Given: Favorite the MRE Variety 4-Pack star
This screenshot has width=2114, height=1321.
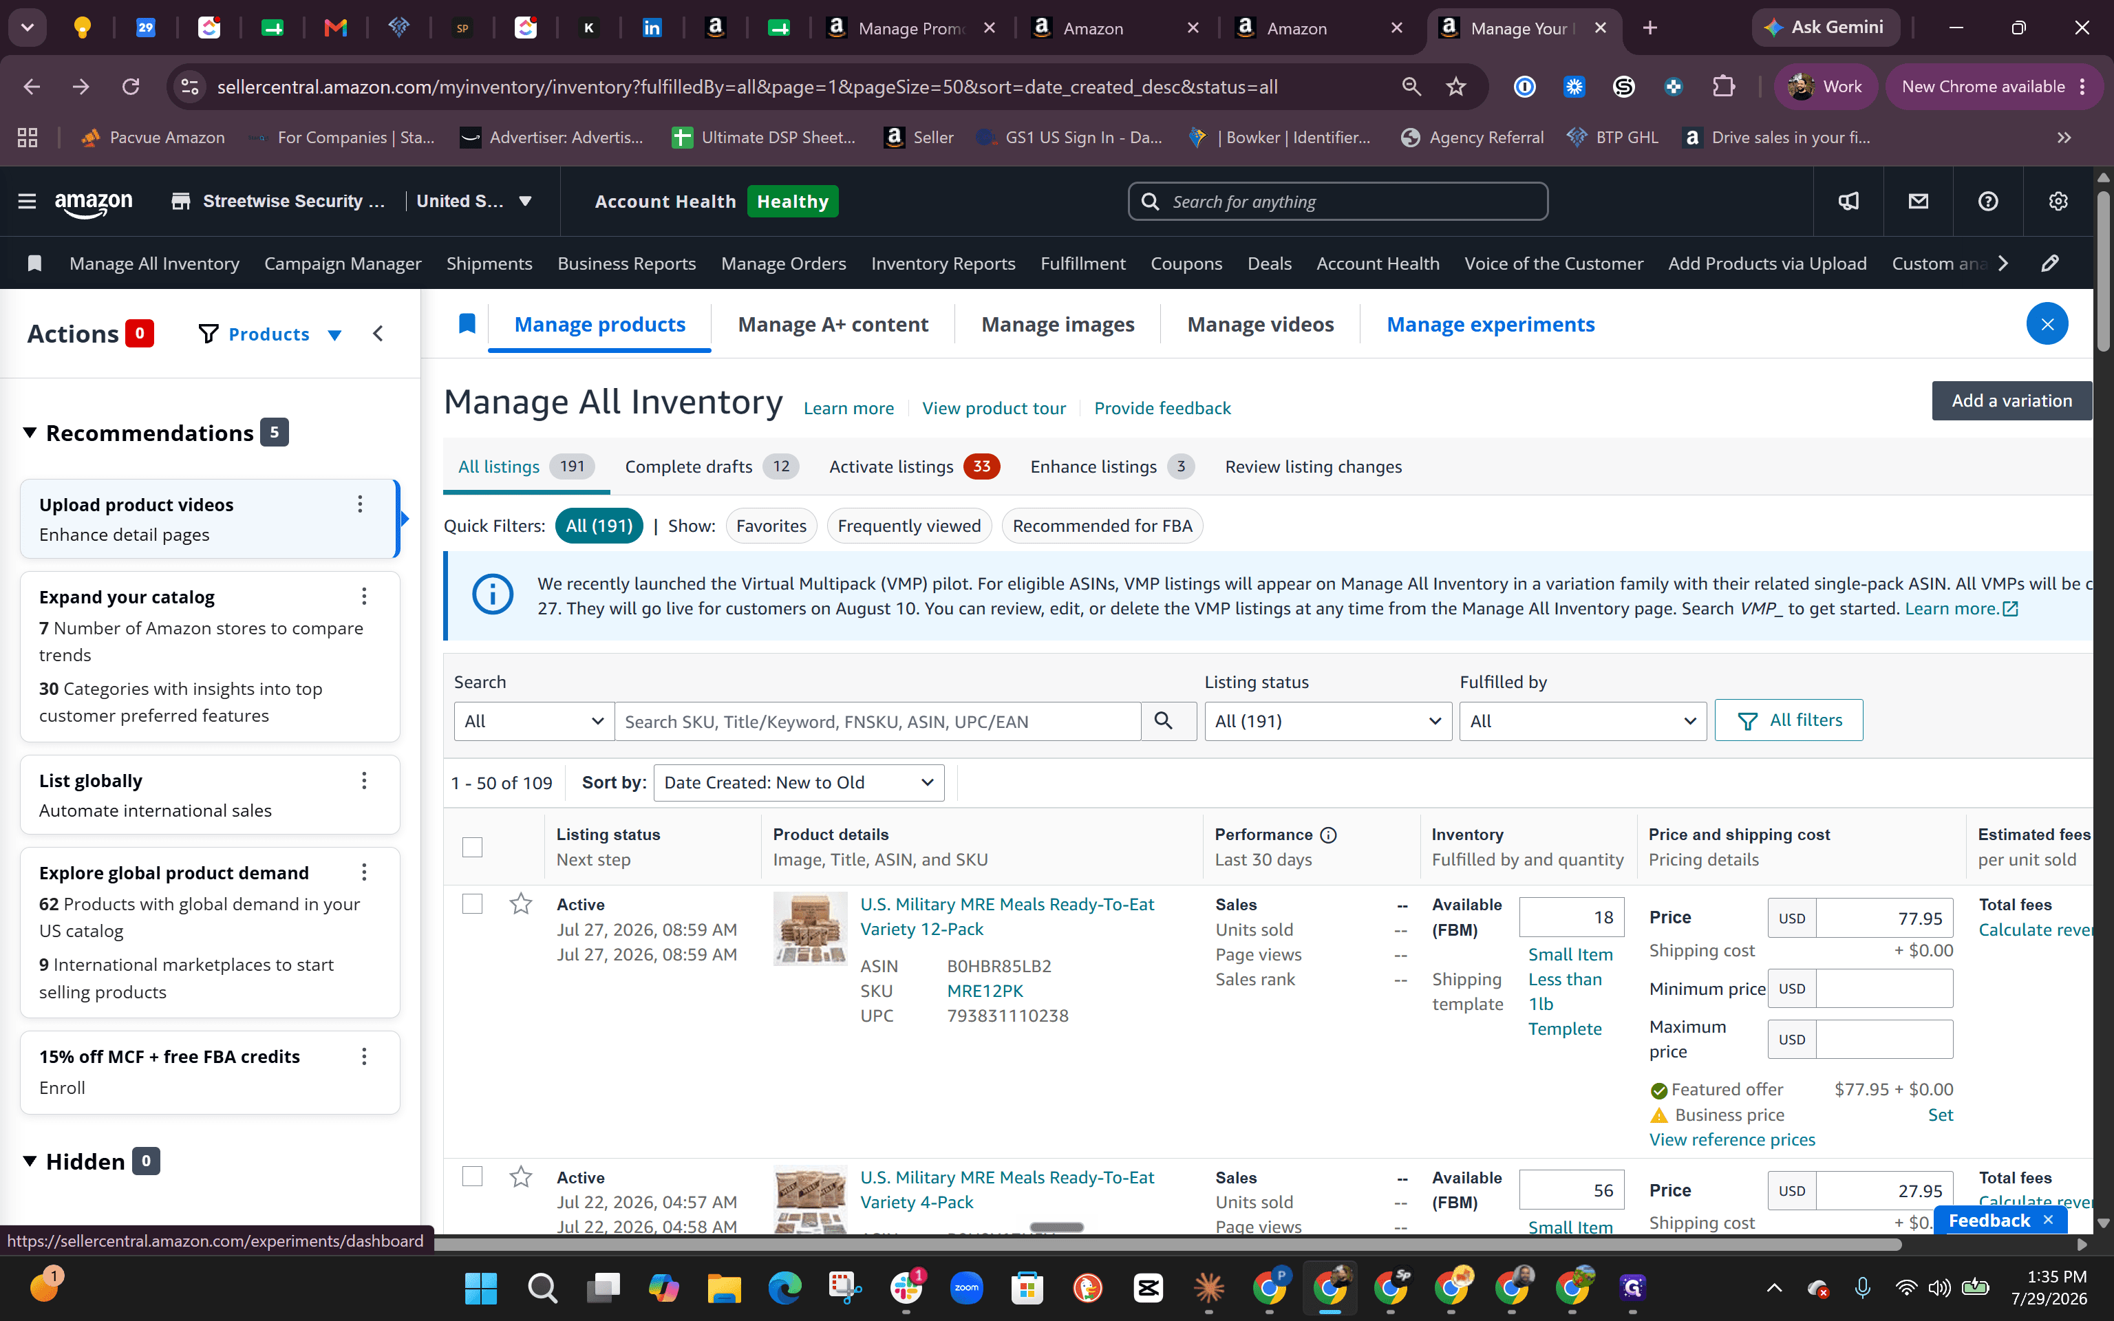Looking at the screenshot, I should [x=521, y=1177].
